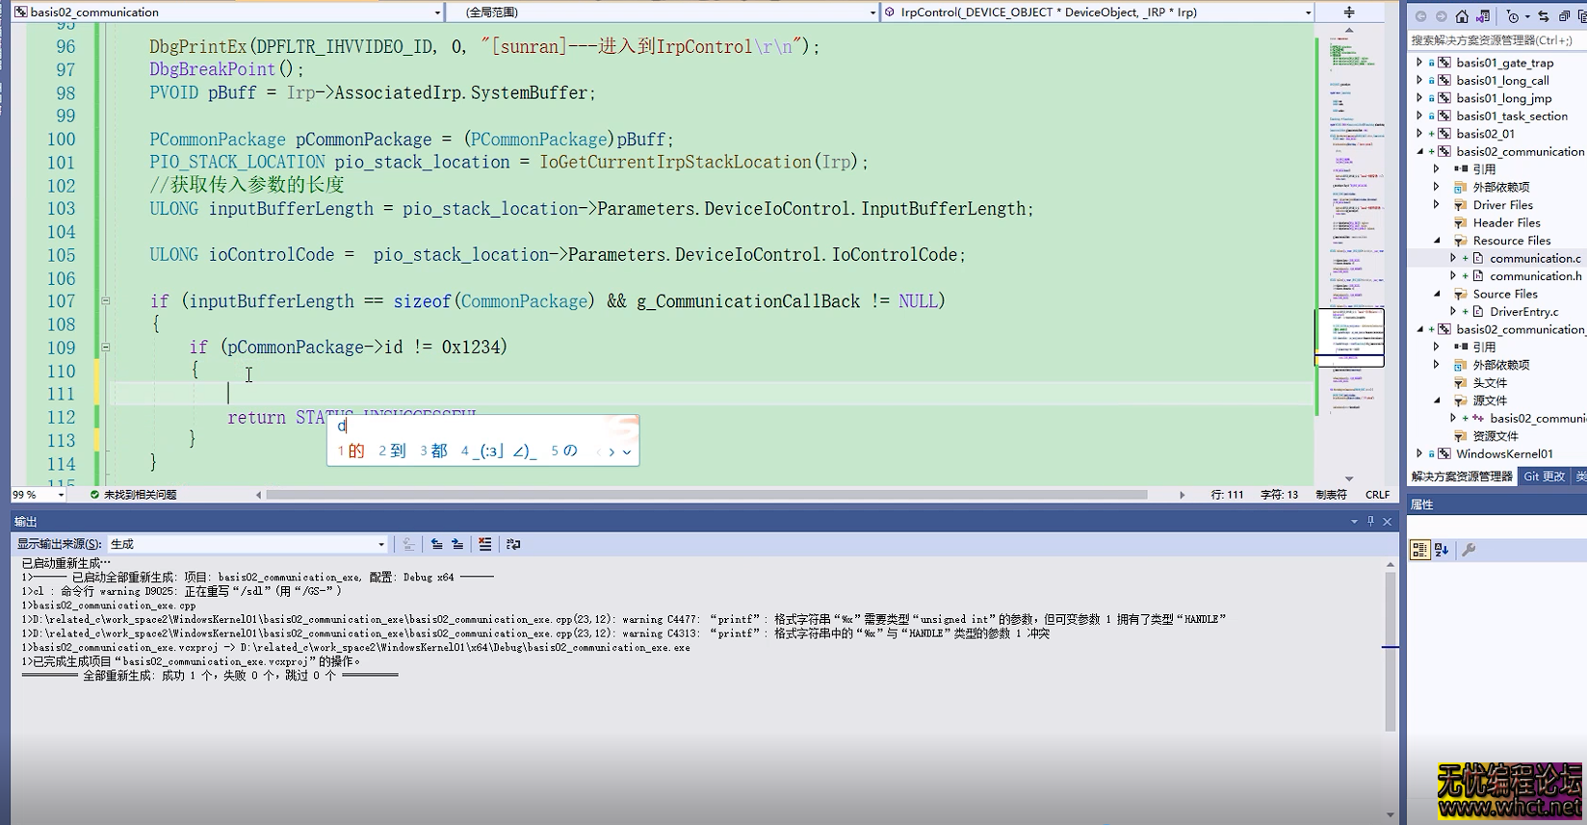The image size is (1587, 825).
Task: Sort properties alphabetically with A-Z icon
Action: 1442,550
